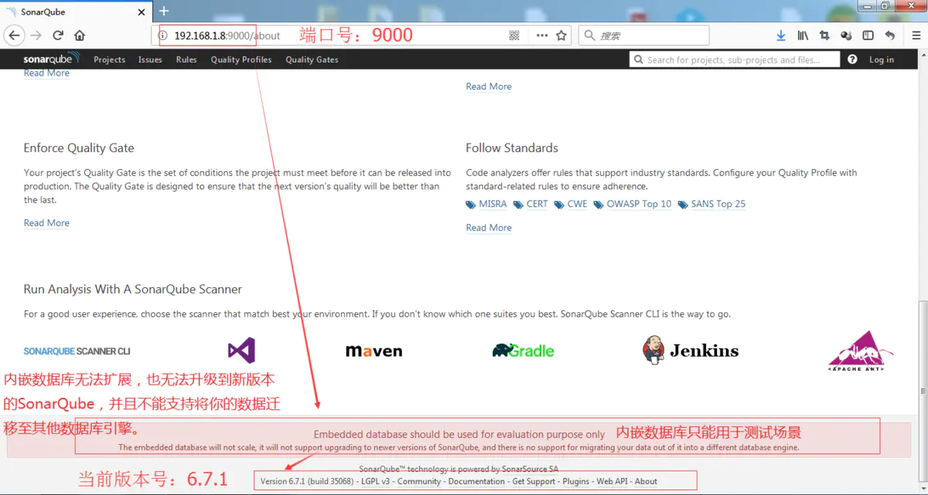Image resolution: width=928 pixels, height=495 pixels.
Task: Click the Enforce Quality Gate heading
Action: coord(79,147)
